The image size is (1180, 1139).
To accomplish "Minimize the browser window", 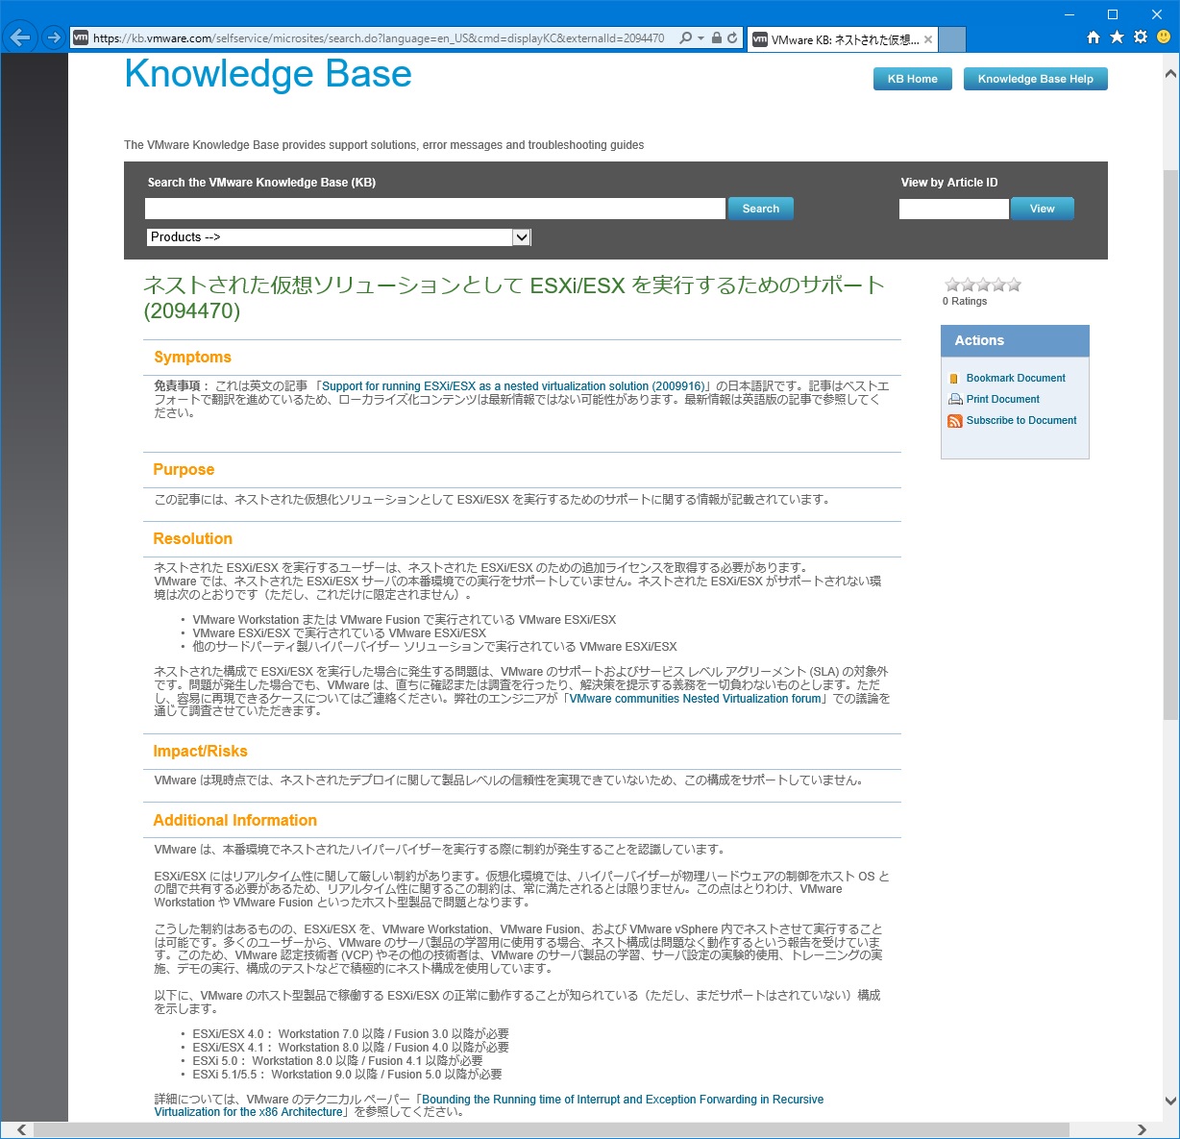I will tap(1069, 13).
